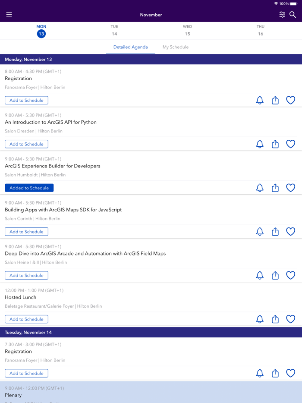Select Thursday November 16 date
Image resolution: width=302 pixels, height=403 pixels.
click(x=261, y=30)
